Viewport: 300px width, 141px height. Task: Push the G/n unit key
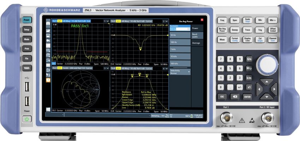(x=249, y=59)
